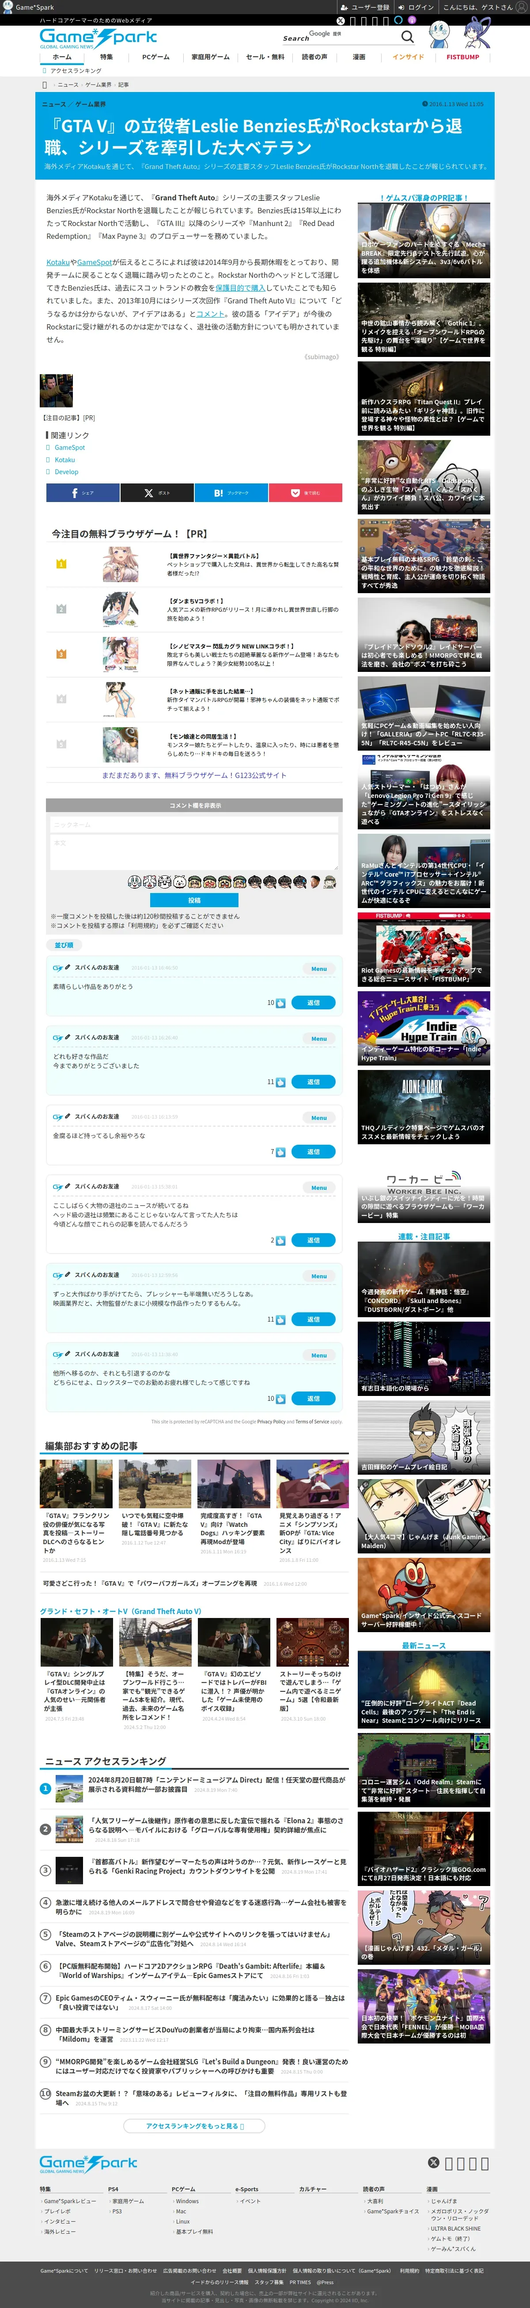Click the magnifier search icon in the header
Viewport: 530px width, 2308px height.
tap(407, 37)
